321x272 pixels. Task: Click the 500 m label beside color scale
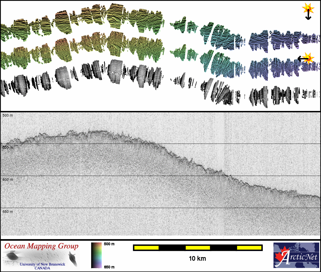click(x=109, y=244)
